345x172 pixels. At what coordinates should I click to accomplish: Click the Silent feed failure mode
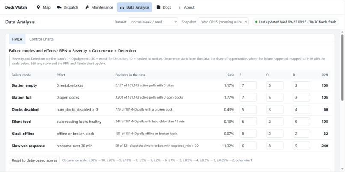coord(21,122)
